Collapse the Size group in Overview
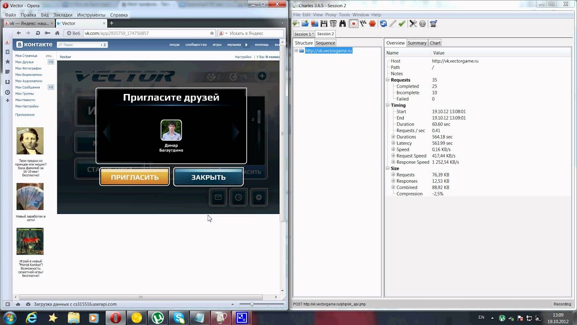The height and width of the screenshot is (325, 577). click(x=388, y=168)
